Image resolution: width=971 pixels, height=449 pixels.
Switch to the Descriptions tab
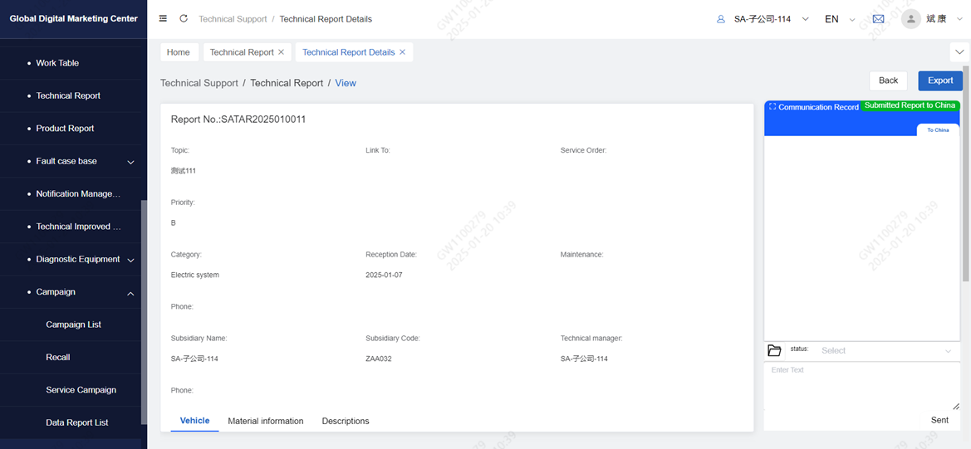[x=346, y=421]
